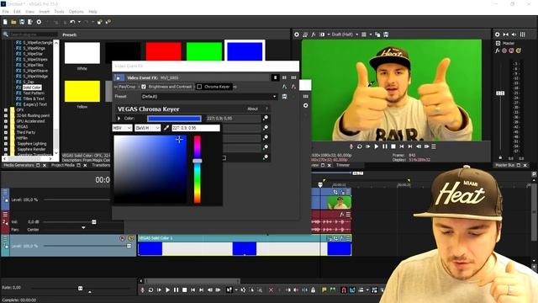
Task: Open Chroma Keyer help question mark
Action: click(266, 109)
